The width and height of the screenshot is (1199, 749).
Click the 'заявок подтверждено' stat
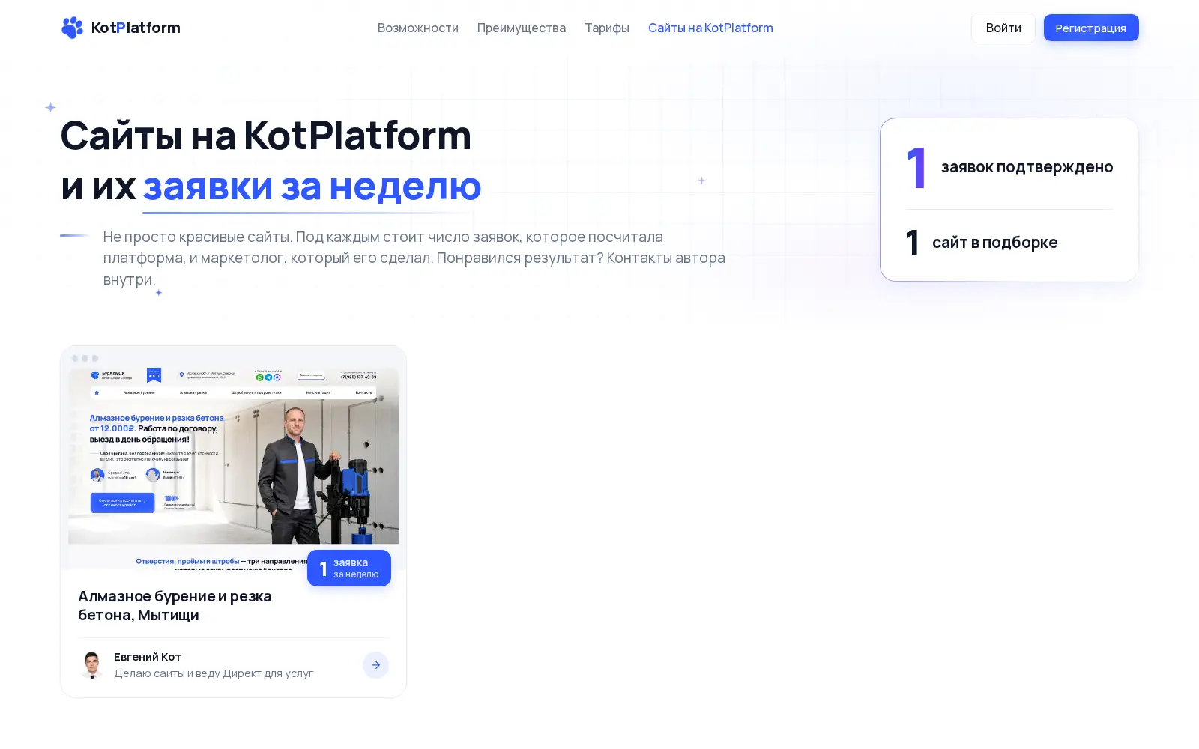[1009, 167]
